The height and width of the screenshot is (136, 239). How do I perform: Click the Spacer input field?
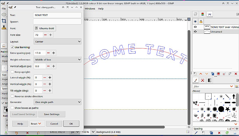57,22
